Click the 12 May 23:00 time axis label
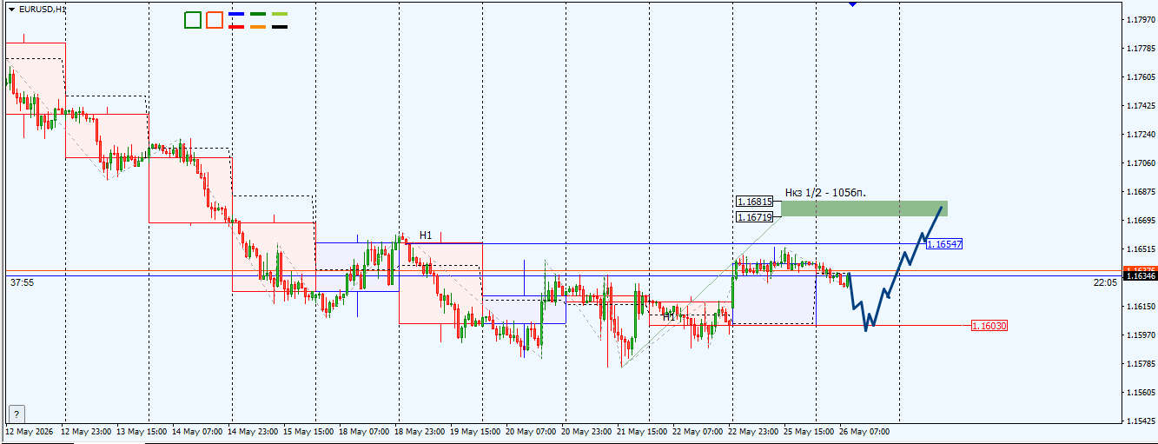 (x=86, y=431)
